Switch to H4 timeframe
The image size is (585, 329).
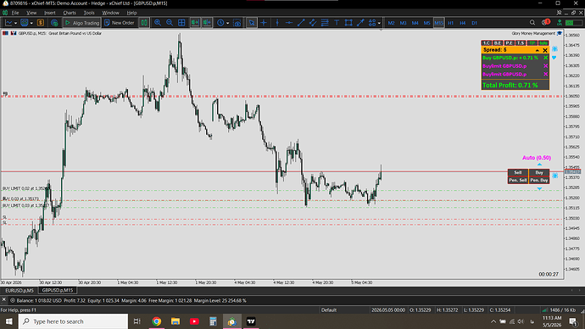click(x=463, y=23)
